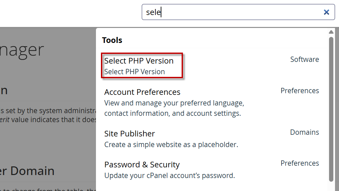Image resolution: width=339 pixels, height=191 pixels.
Task: Open the Select PHP Version tool result
Action: (139, 61)
